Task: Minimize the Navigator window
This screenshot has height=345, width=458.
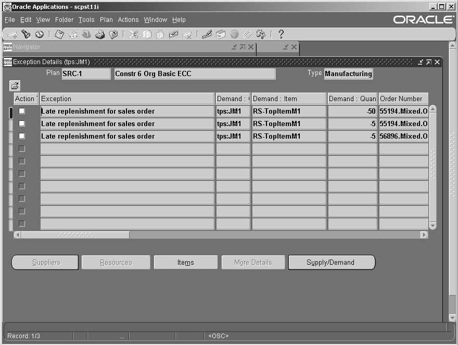Action: point(234,47)
